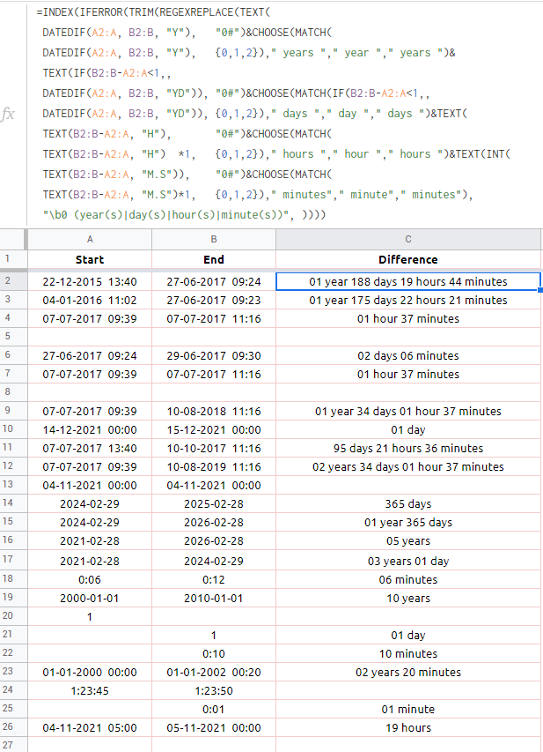The width and height of the screenshot is (543, 752).
Task: Click cell containing 2025-02-28
Action: (x=214, y=503)
